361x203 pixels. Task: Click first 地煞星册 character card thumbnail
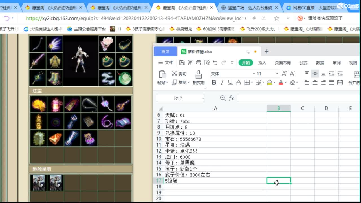39,182
